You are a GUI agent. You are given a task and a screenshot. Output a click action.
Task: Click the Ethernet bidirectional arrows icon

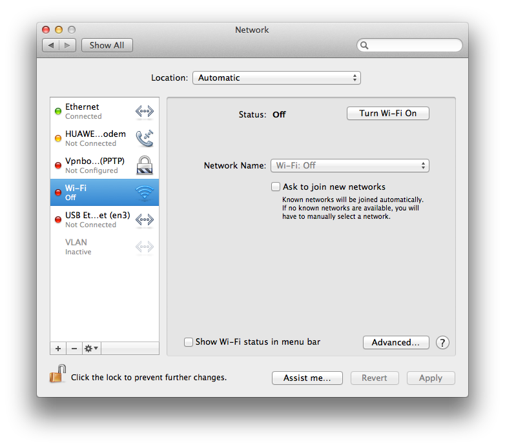pos(144,112)
